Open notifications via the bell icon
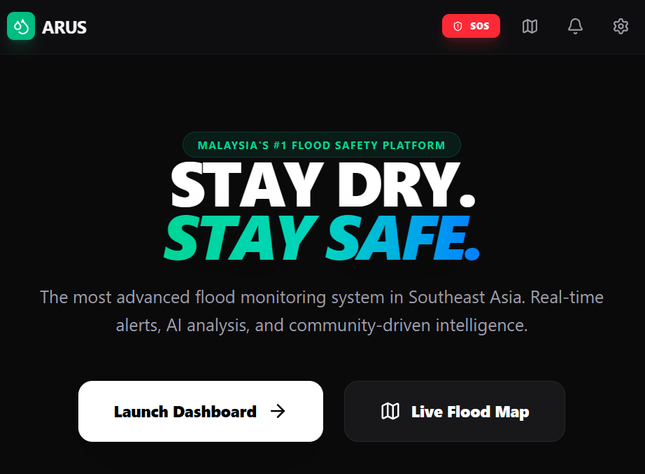 (575, 27)
